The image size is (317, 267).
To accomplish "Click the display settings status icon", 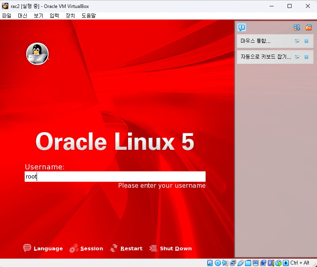I will coord(255,263).
